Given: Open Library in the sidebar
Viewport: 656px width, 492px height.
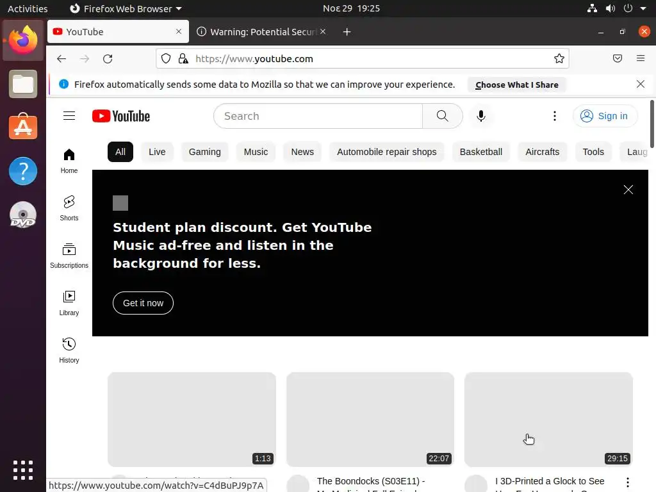Looking at the screenshot, I should [69, 303].
